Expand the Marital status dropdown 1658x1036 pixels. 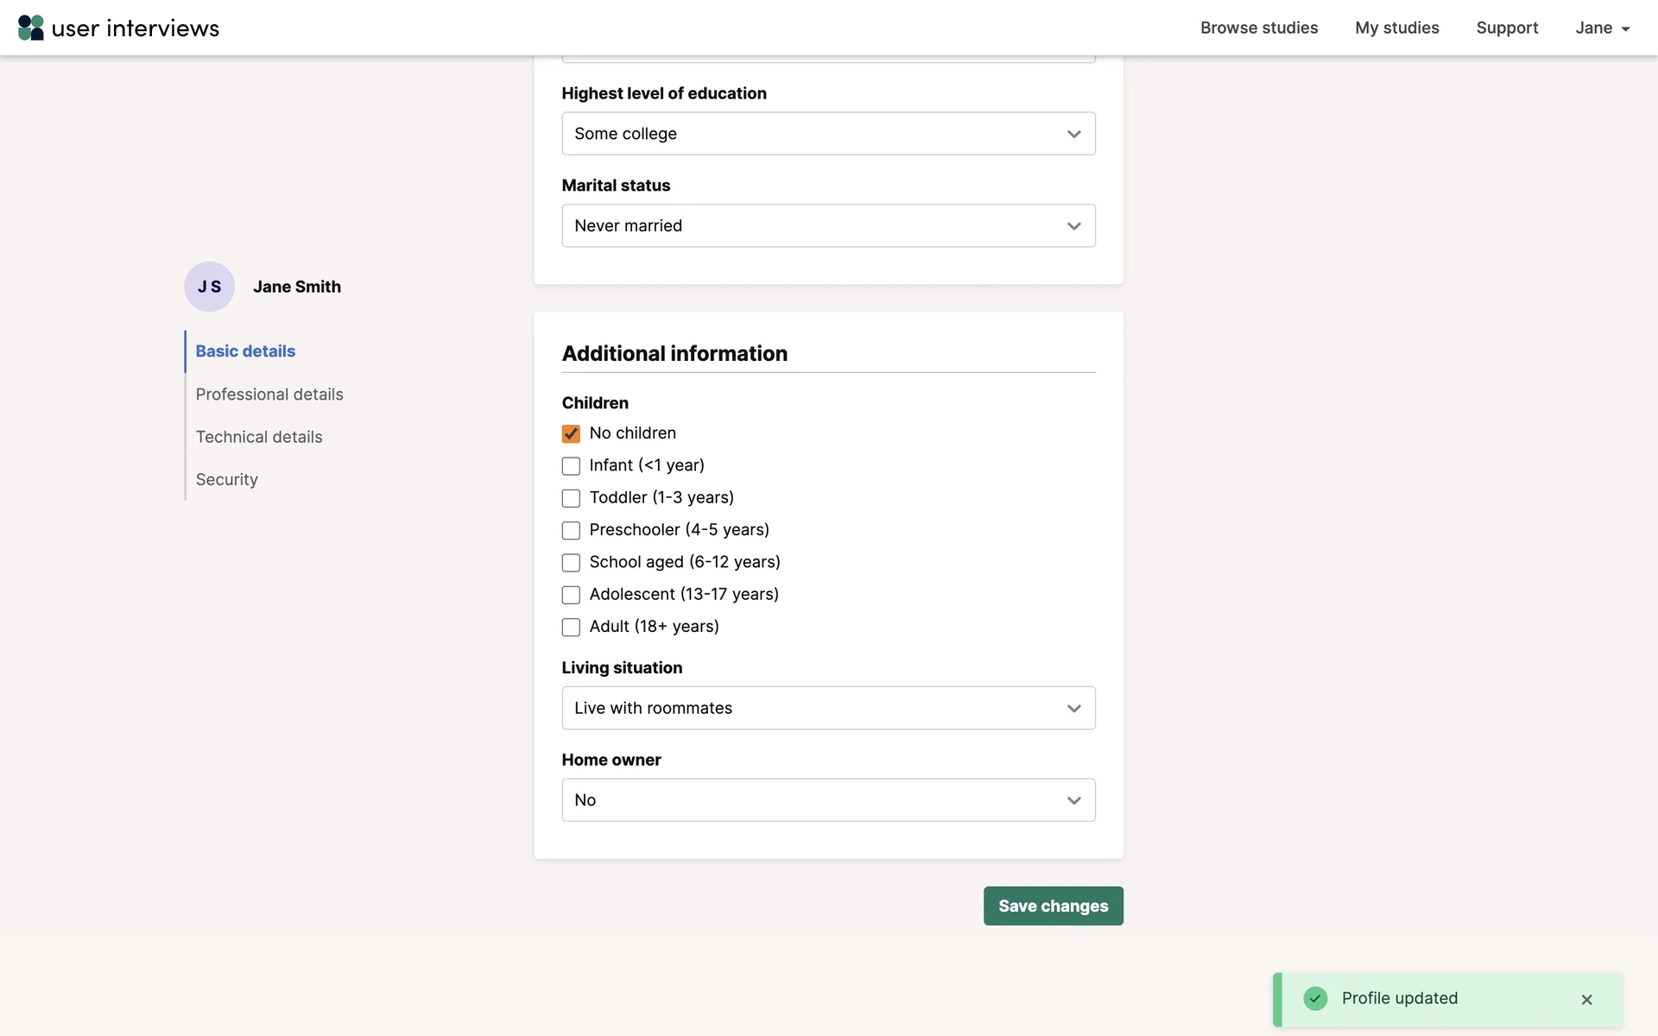click(x=828, y=225)
